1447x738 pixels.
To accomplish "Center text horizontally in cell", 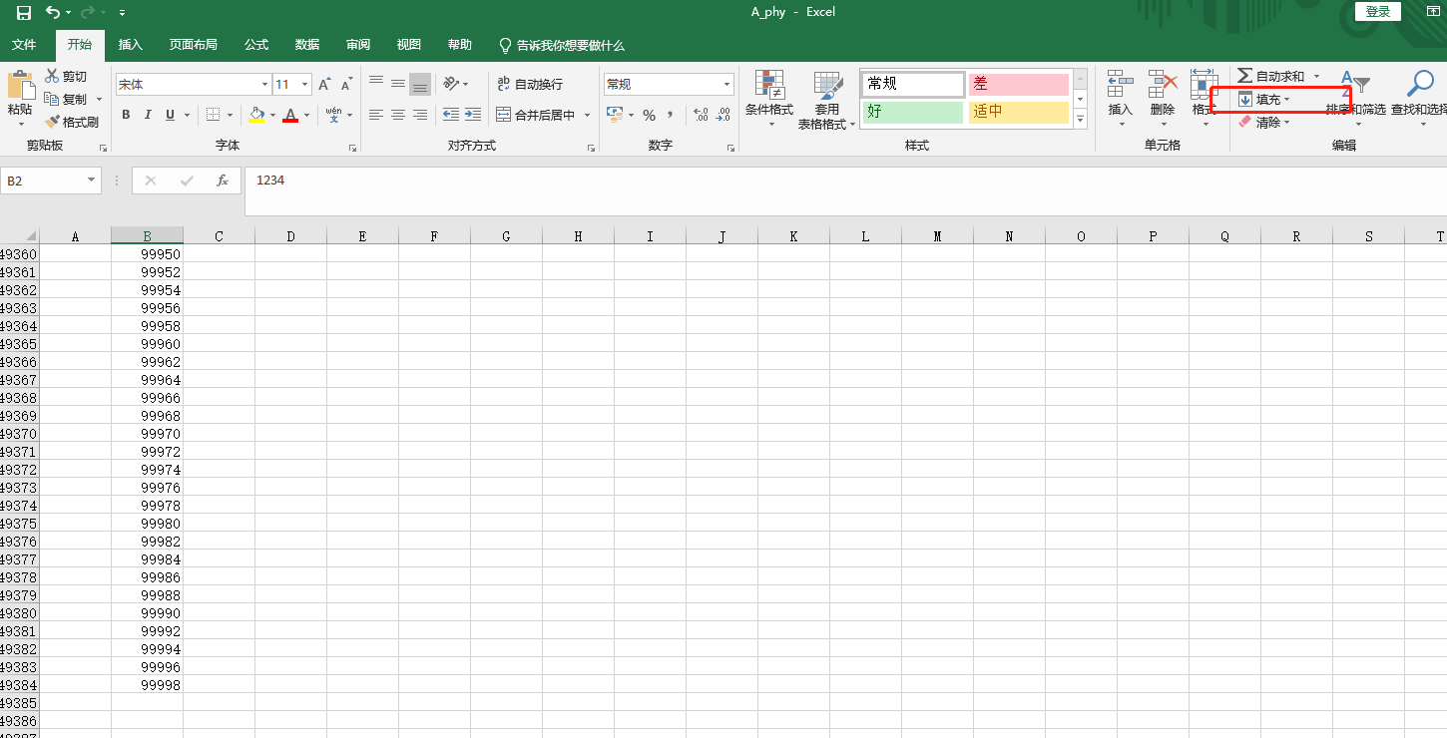I will (x=398, y=115).
